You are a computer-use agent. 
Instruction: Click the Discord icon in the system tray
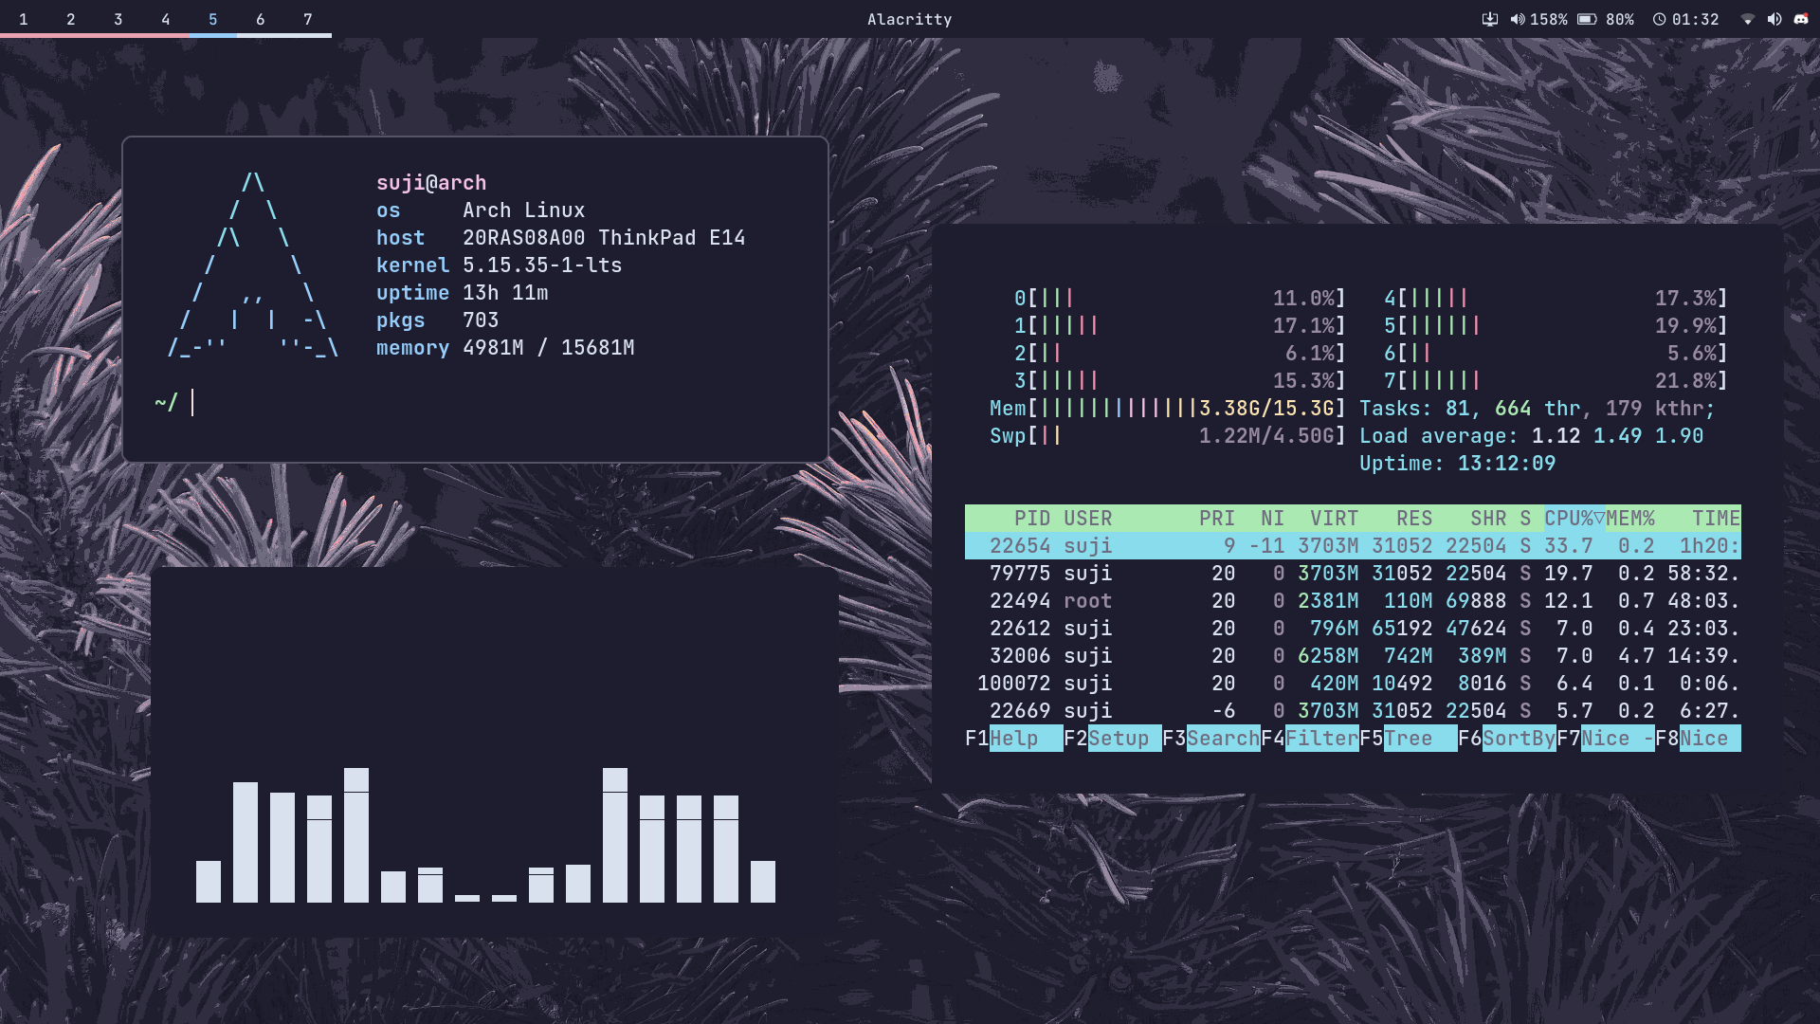[x=1799, y=18]
